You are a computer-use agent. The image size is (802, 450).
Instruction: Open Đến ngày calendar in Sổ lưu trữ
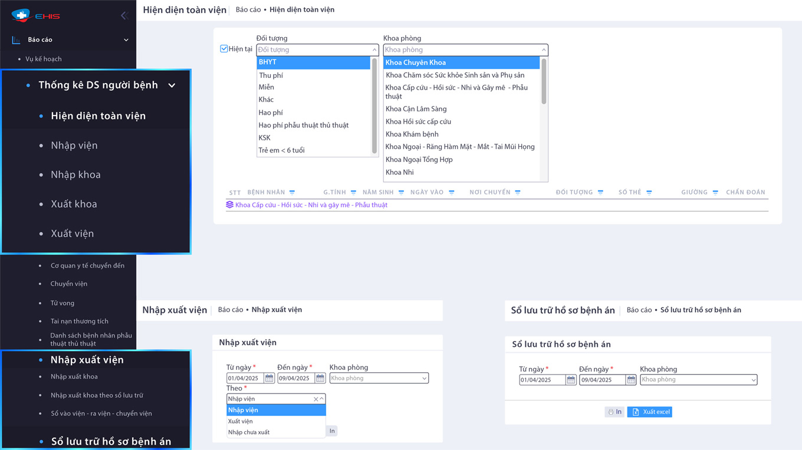(x=631, y=380)
